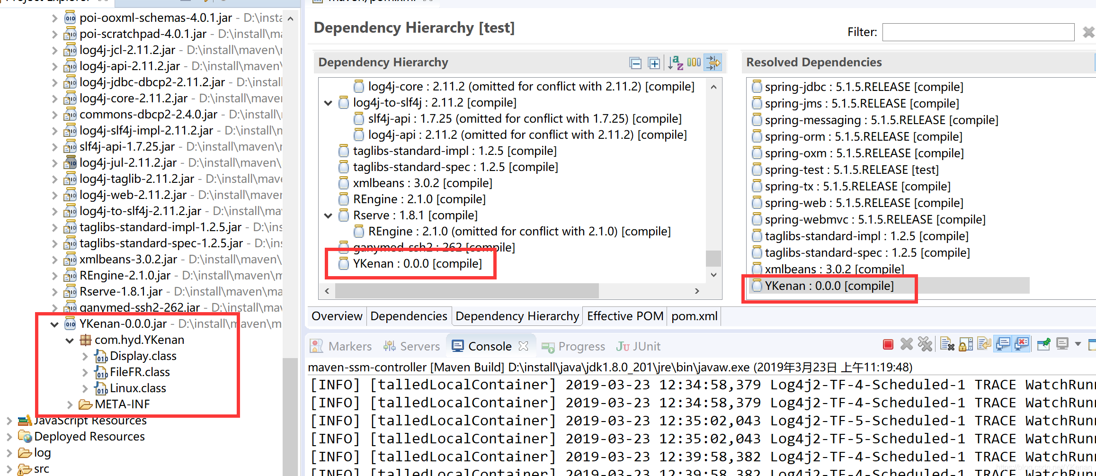Screen dimensions: 1096x476
Task: Switch to the Dependencies tab
Action: 409,316
